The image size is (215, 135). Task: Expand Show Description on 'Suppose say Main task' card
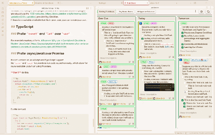(188, 113)
